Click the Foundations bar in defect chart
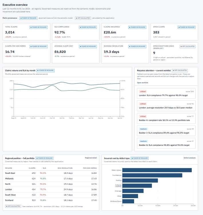Image resolution: width=203 pixels, height=215 pixels. point(152,175)
